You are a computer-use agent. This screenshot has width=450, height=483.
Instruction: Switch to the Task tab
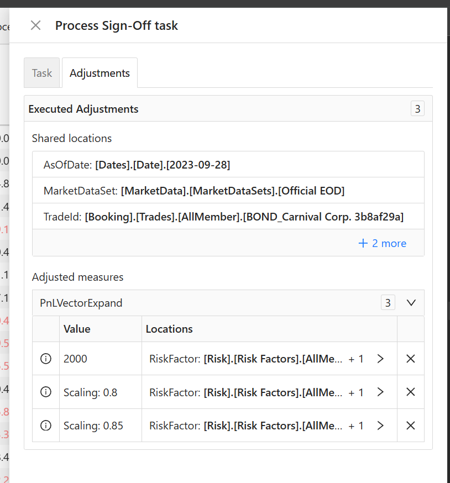42,73
